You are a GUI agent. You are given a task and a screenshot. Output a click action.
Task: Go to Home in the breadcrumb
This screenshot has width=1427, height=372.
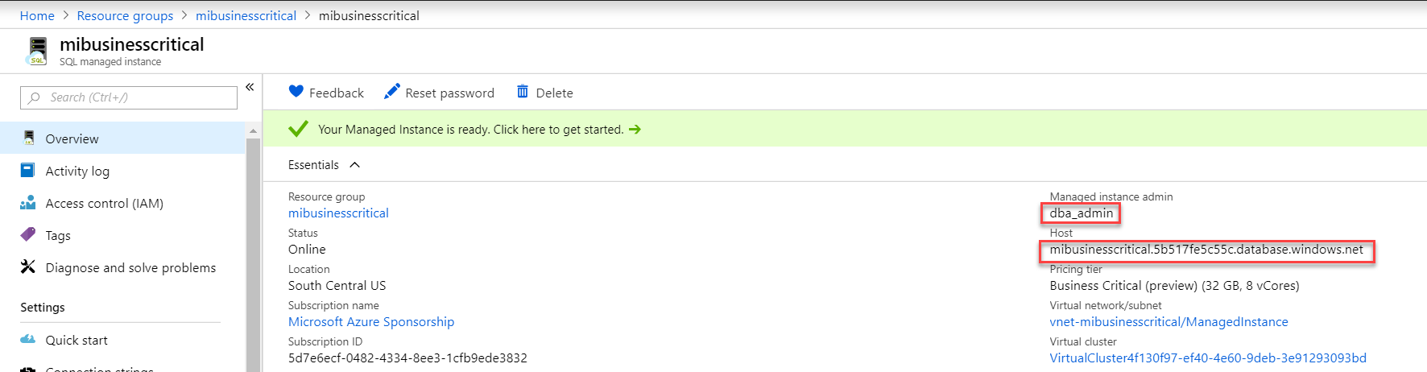coord(37,15)
